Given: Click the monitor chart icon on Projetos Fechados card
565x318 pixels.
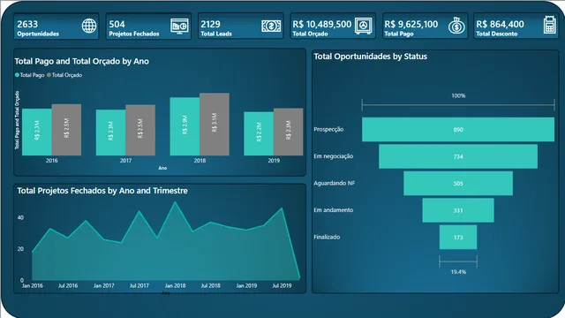Looking at the screenshot, I should click(x=179, y=26).
